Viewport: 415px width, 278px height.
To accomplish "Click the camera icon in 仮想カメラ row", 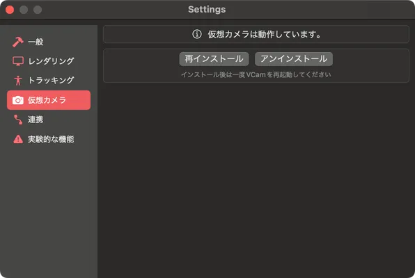I will [x=17, y=100].
